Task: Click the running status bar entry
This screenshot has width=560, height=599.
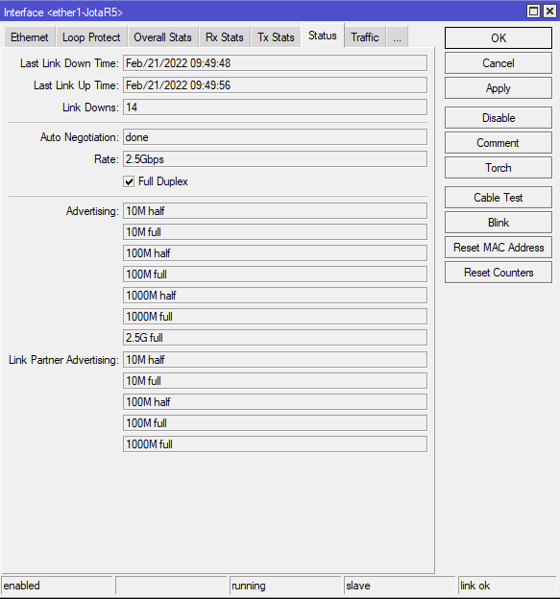Action: (x=285, y=586)
